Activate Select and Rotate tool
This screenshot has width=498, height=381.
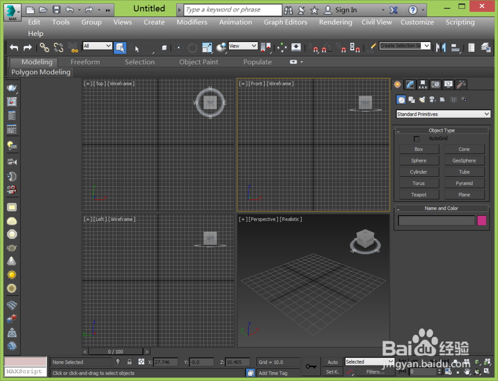(192, 48)
